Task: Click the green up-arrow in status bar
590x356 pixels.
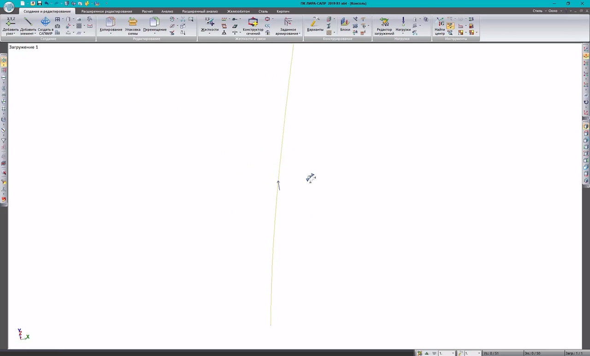Action: pos(427,353)
